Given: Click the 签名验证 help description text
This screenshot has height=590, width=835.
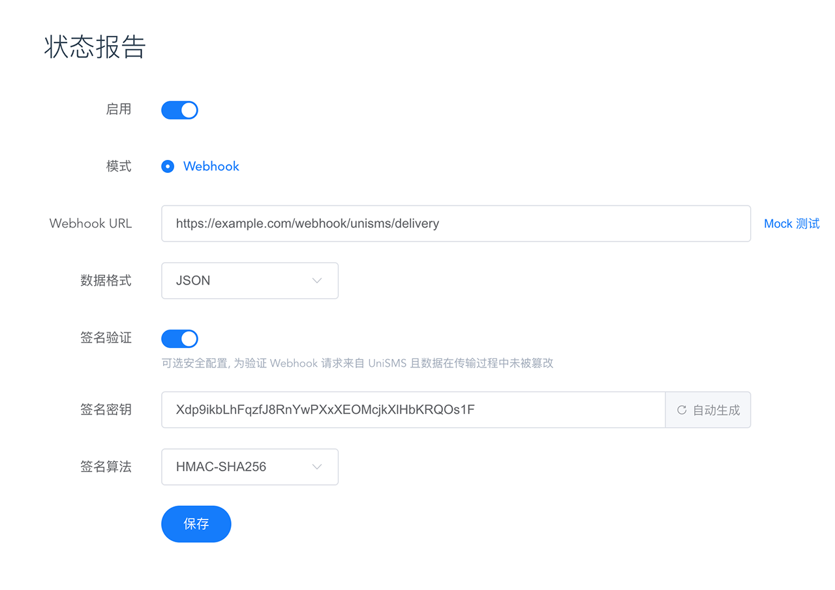Looking at the screenshot, I should point(357,364).
